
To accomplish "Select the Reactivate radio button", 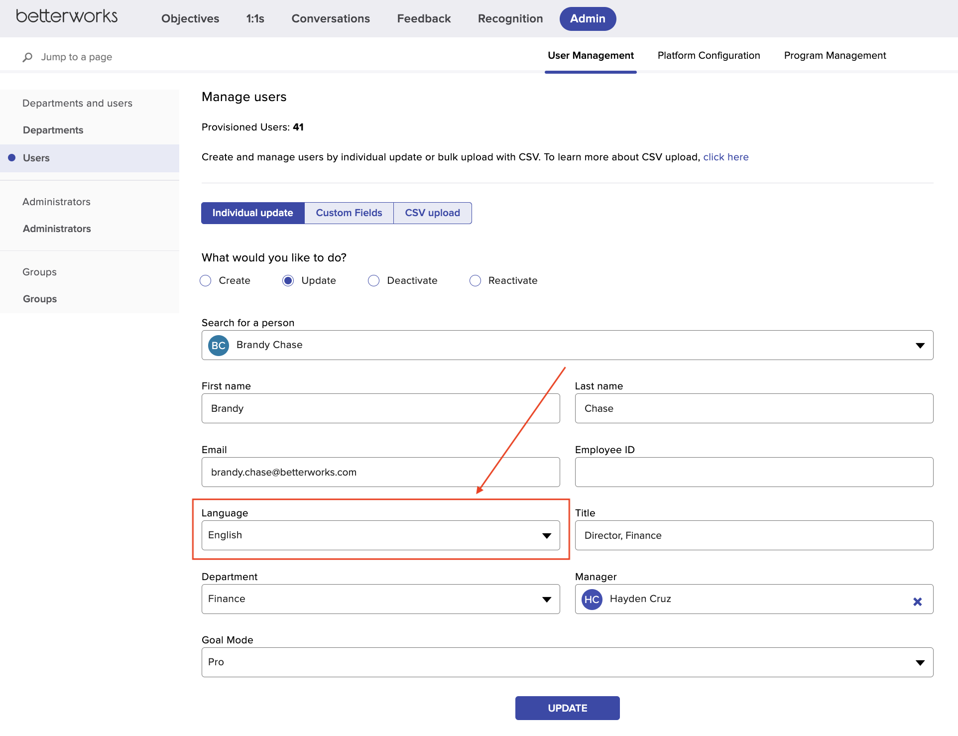I will pos(475,280).
